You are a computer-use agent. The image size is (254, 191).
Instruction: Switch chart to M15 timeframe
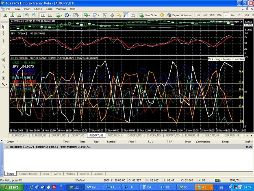(x=212, y=15)
